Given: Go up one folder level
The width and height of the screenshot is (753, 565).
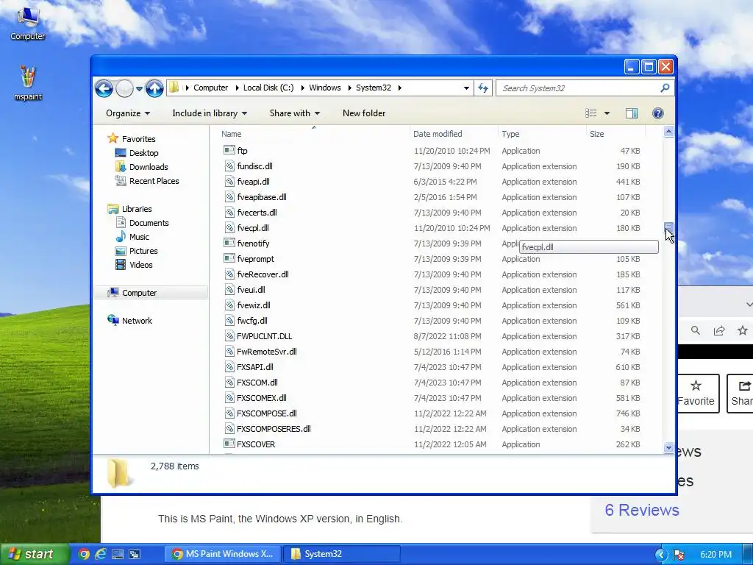Looking at the screenshot, I should [154, 88].
